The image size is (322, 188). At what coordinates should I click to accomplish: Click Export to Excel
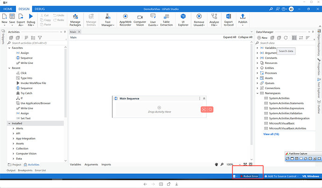(x=229, y=20)
